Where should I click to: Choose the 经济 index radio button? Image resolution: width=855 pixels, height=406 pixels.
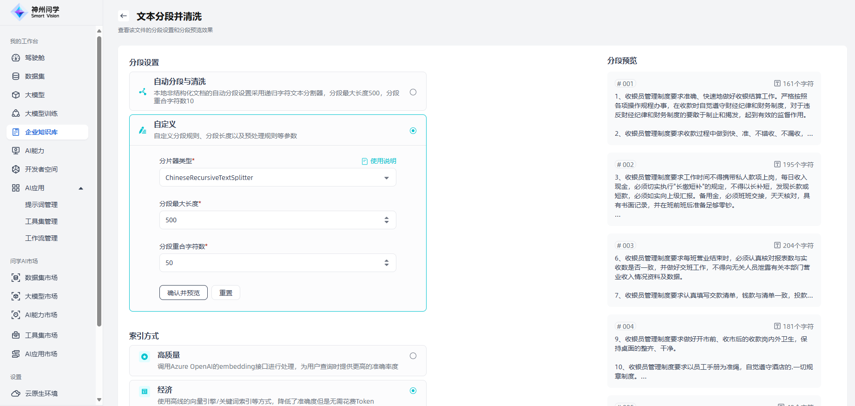tap(413, 391)
